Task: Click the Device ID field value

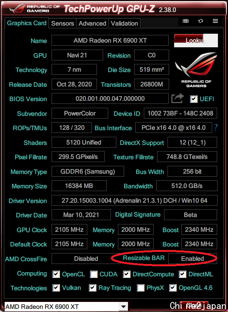Action: click(x=180, y=113)
